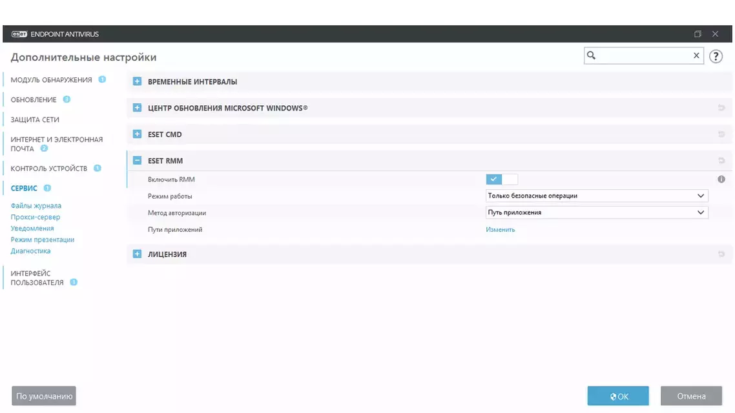Screen dimensions: 735x413
Task: Click the По умолчанию button
Action: [x=44, y=396]
